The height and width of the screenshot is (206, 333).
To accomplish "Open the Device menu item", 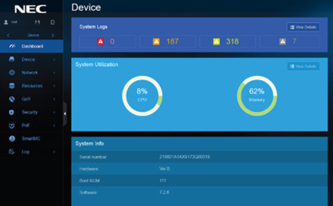I will tap(31, 60).
